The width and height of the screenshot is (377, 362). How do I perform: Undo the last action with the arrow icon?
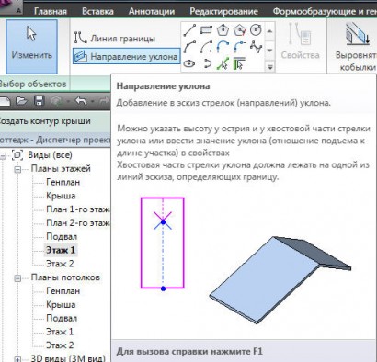pos(80,100)
